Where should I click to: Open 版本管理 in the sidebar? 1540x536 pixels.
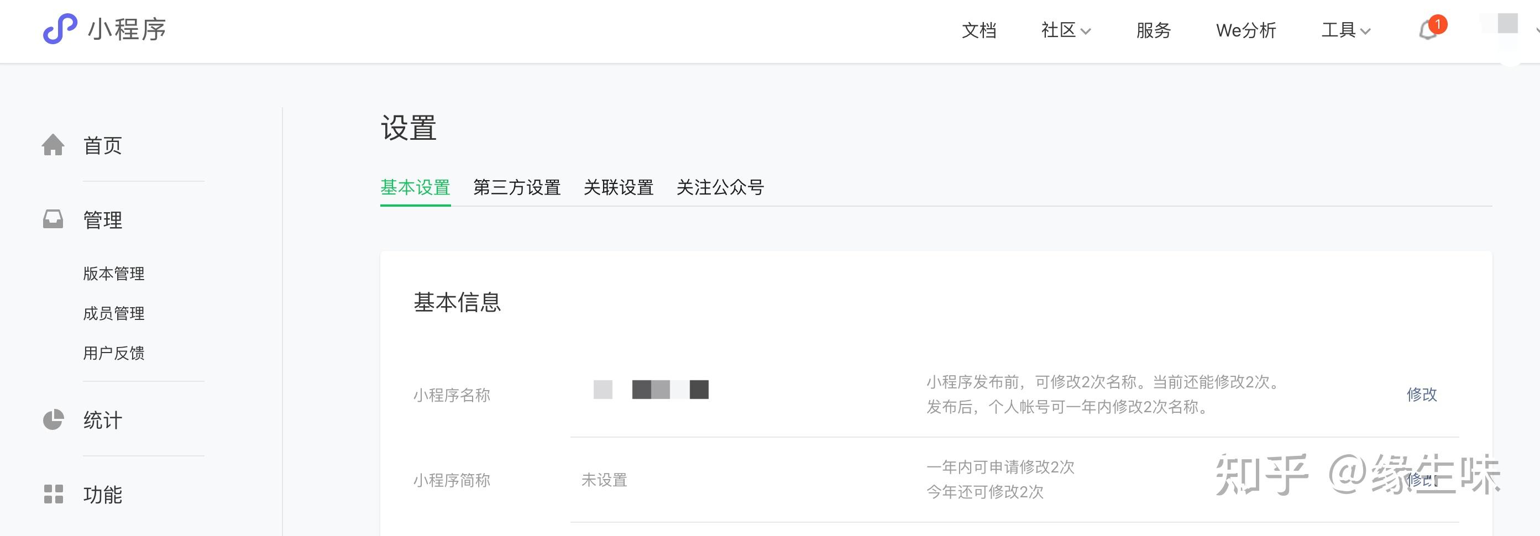[x=113, y=274]
